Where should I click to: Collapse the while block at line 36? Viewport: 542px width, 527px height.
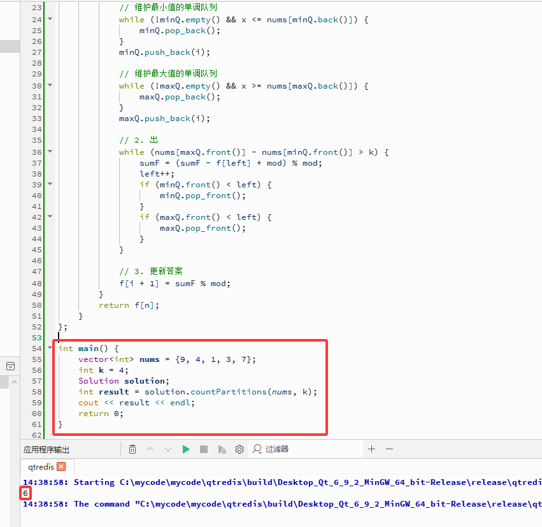click(x=50, y=152)
